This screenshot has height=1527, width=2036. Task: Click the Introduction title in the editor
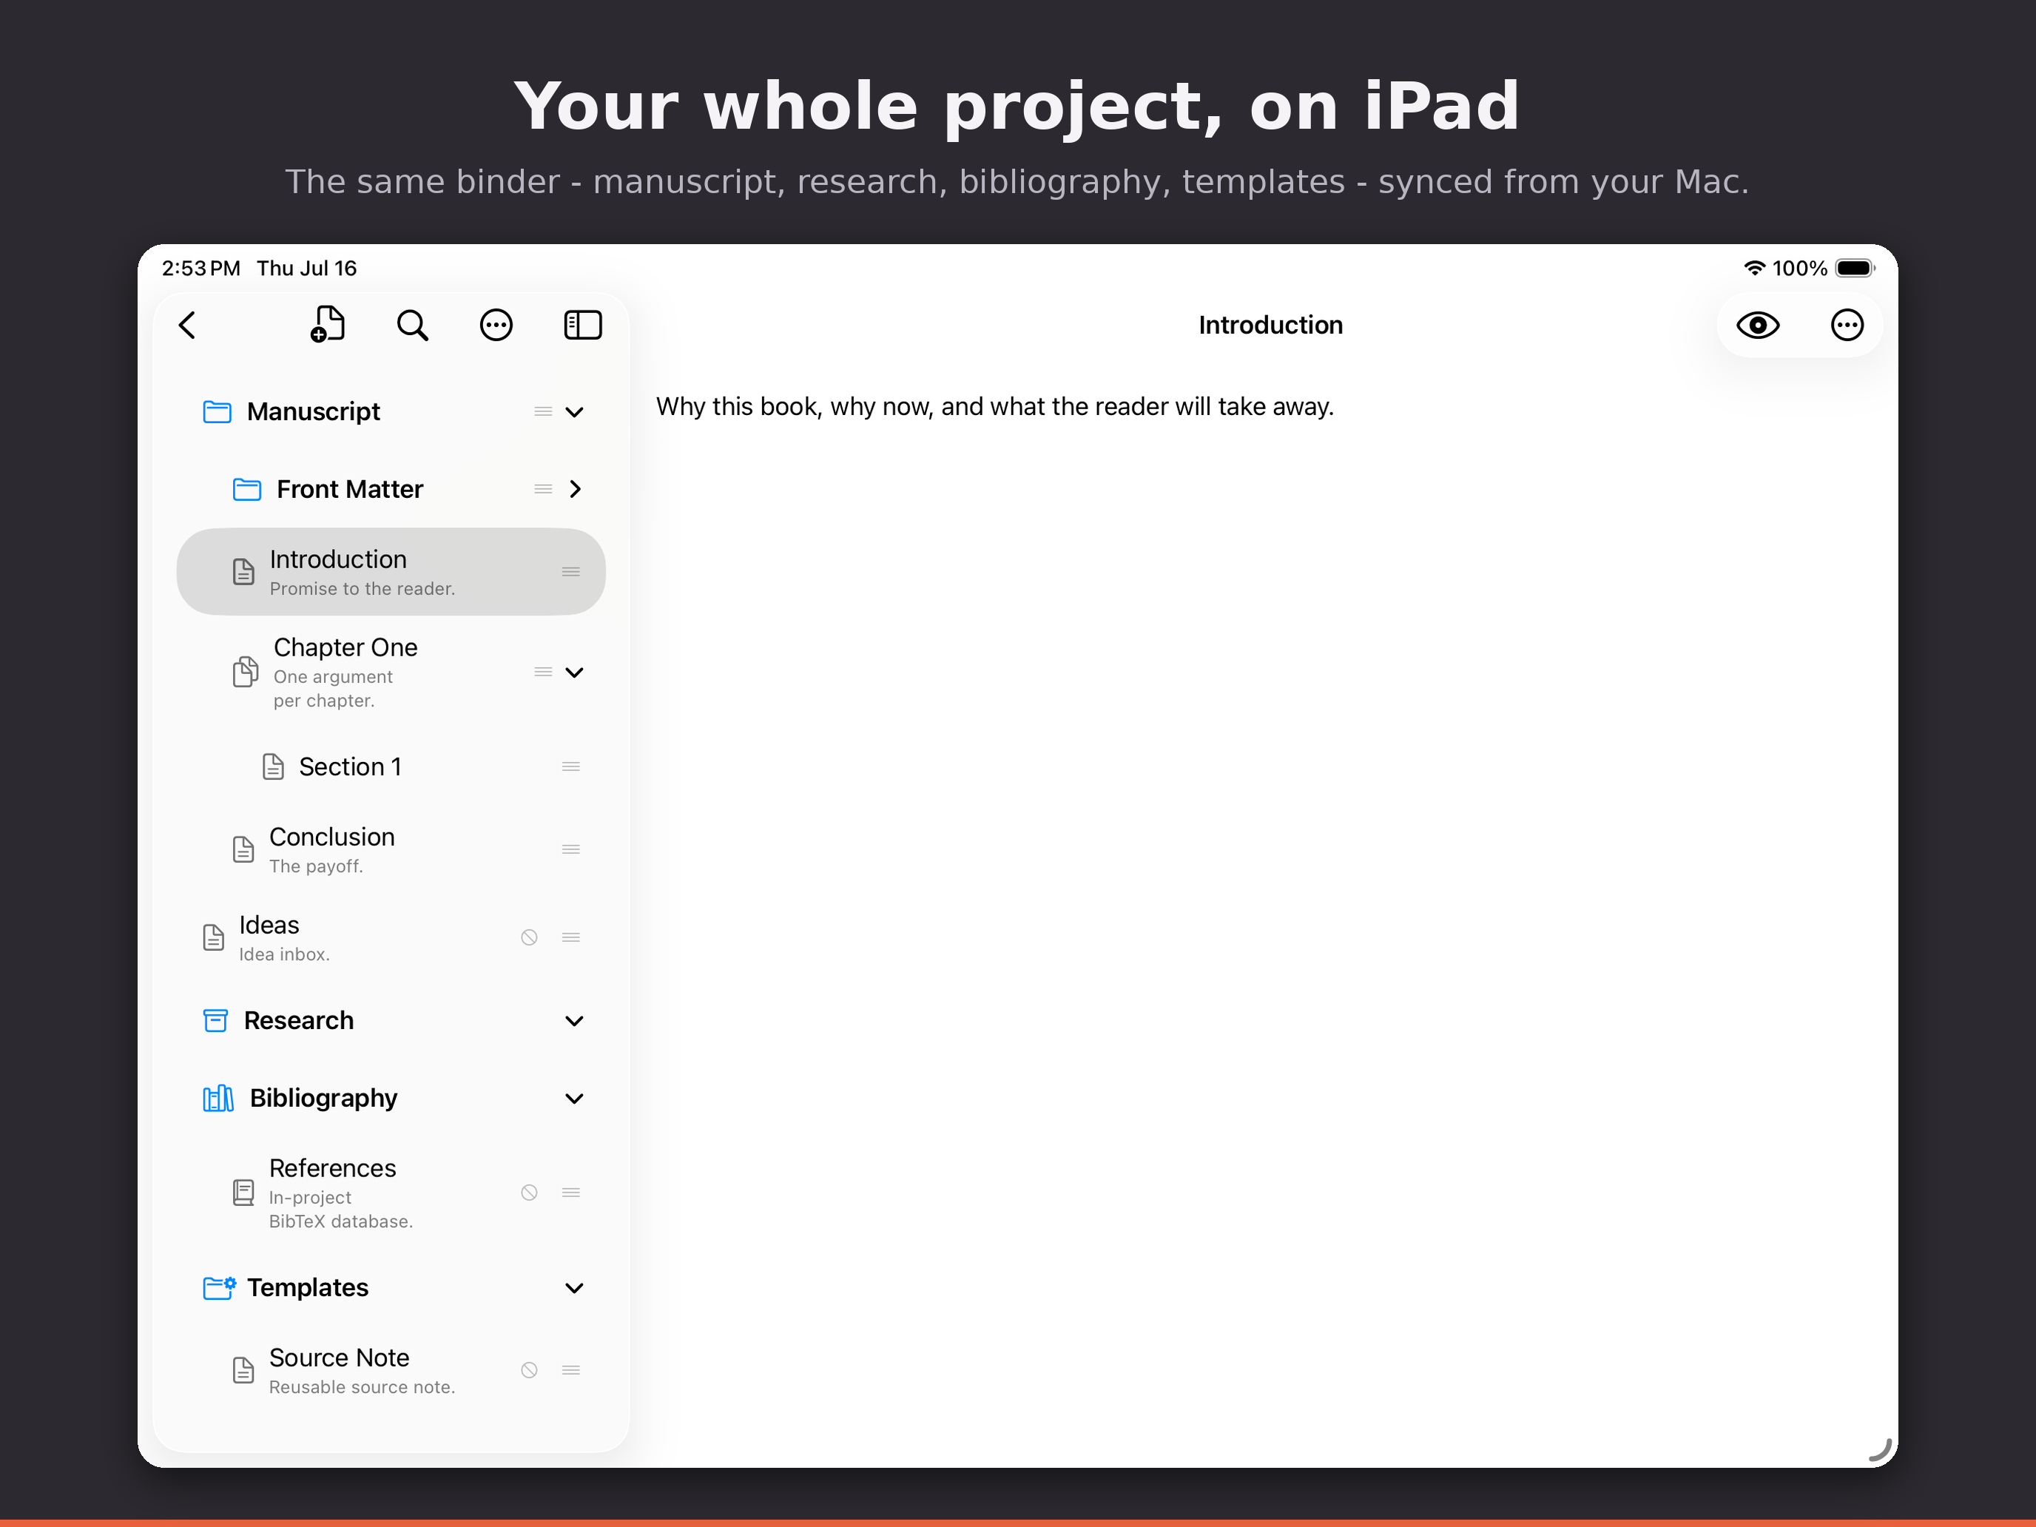[x=1270, y=325]
